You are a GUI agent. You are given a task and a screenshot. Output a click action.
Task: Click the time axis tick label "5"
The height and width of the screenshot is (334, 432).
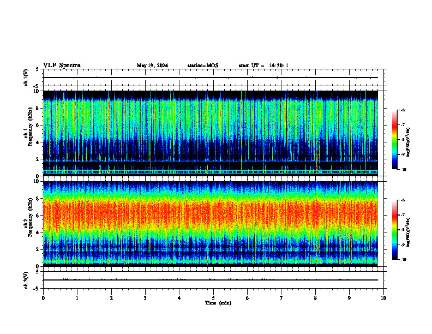coord(213,298)
